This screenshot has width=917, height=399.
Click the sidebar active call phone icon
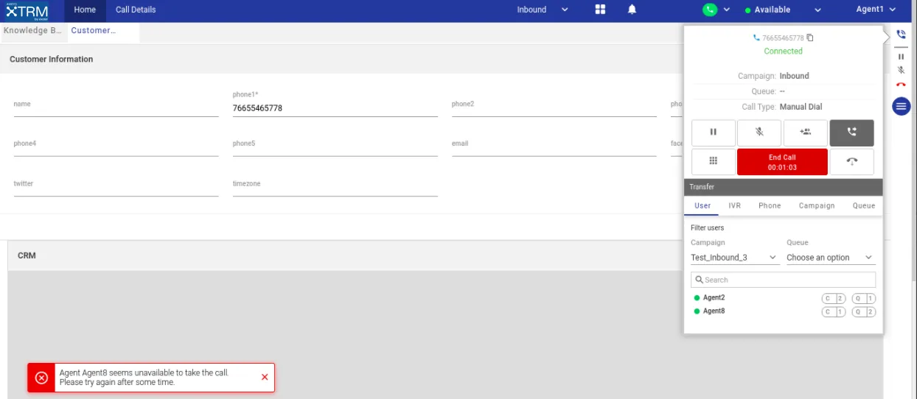[x=901, y=35]
